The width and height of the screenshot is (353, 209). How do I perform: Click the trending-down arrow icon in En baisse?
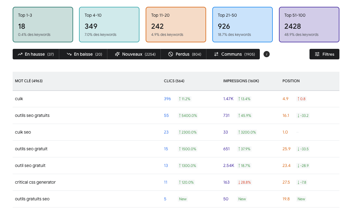tap(69, 54)
